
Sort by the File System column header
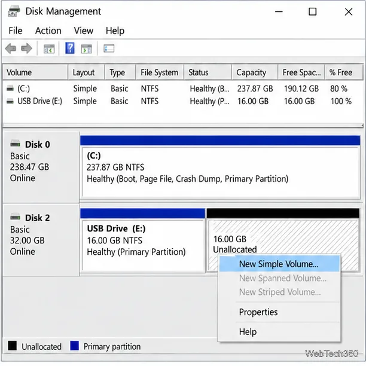(x=160, y=72)
